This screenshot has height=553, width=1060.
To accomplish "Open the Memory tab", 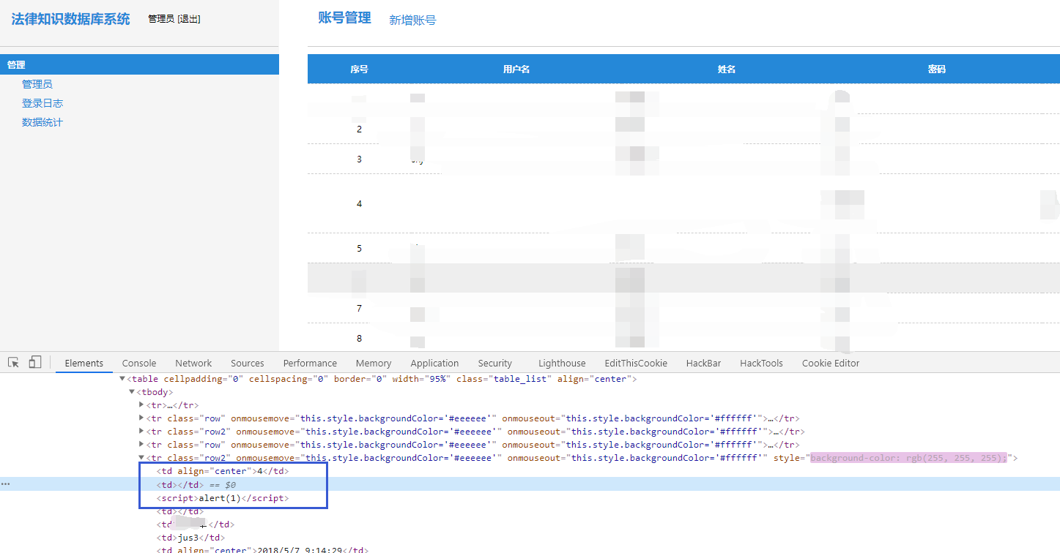I will point(374,363).
